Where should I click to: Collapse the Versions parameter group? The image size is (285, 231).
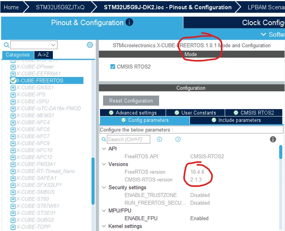pyautogui.click(x=104, y=164)
